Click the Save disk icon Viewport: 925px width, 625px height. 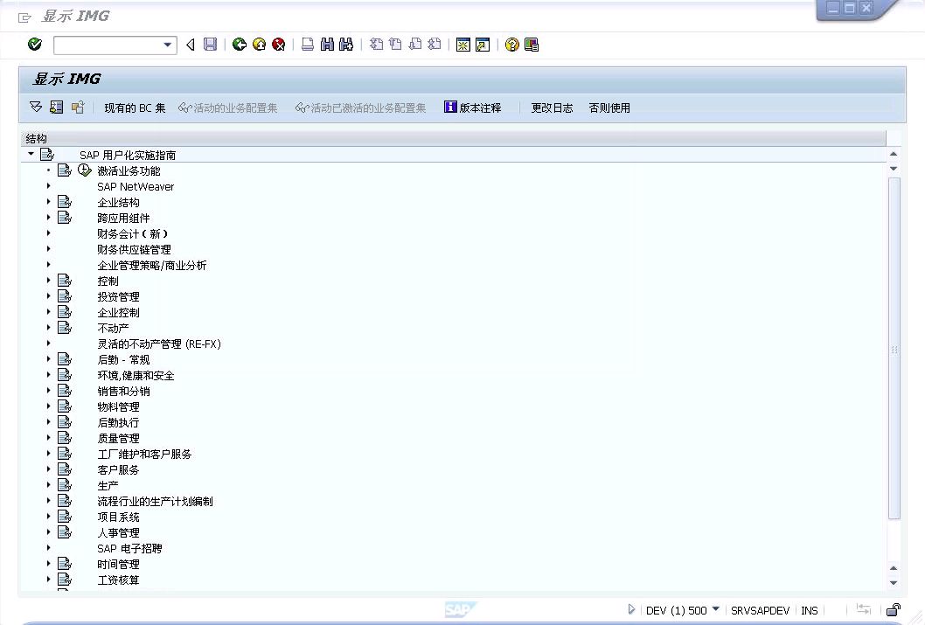pyautogui.click(x=210, y=45)
